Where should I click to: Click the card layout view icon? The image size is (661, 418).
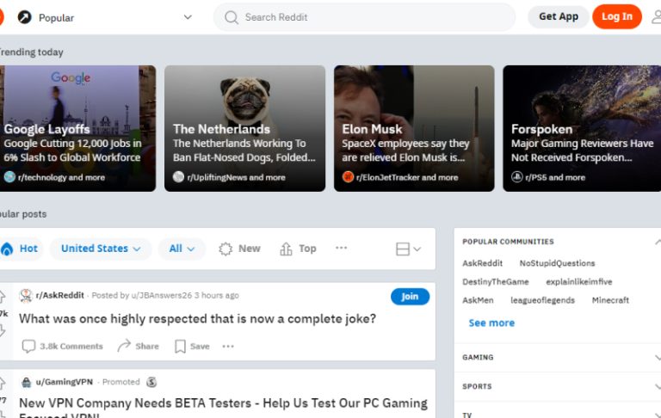(x=403, y=249)
